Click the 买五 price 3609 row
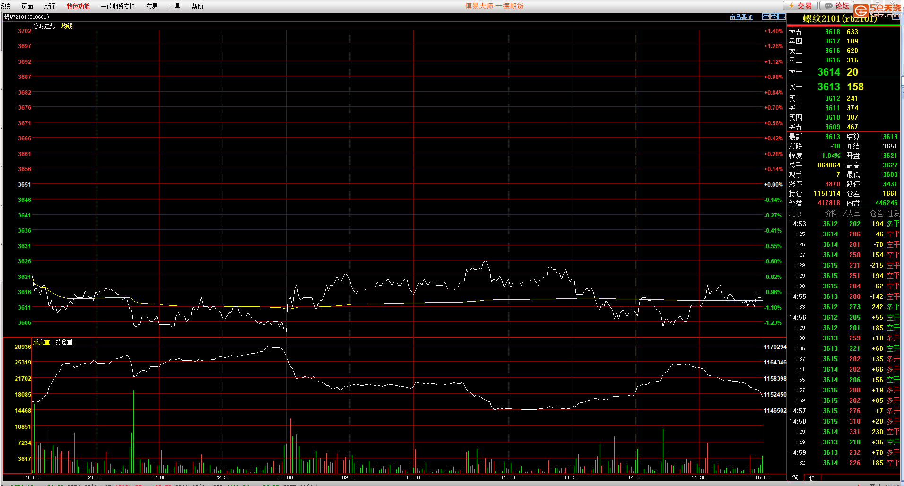 843,127
